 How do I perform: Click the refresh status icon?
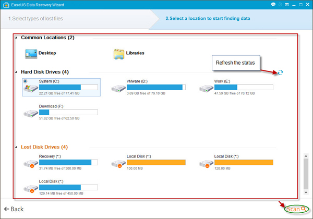point(282,74)
